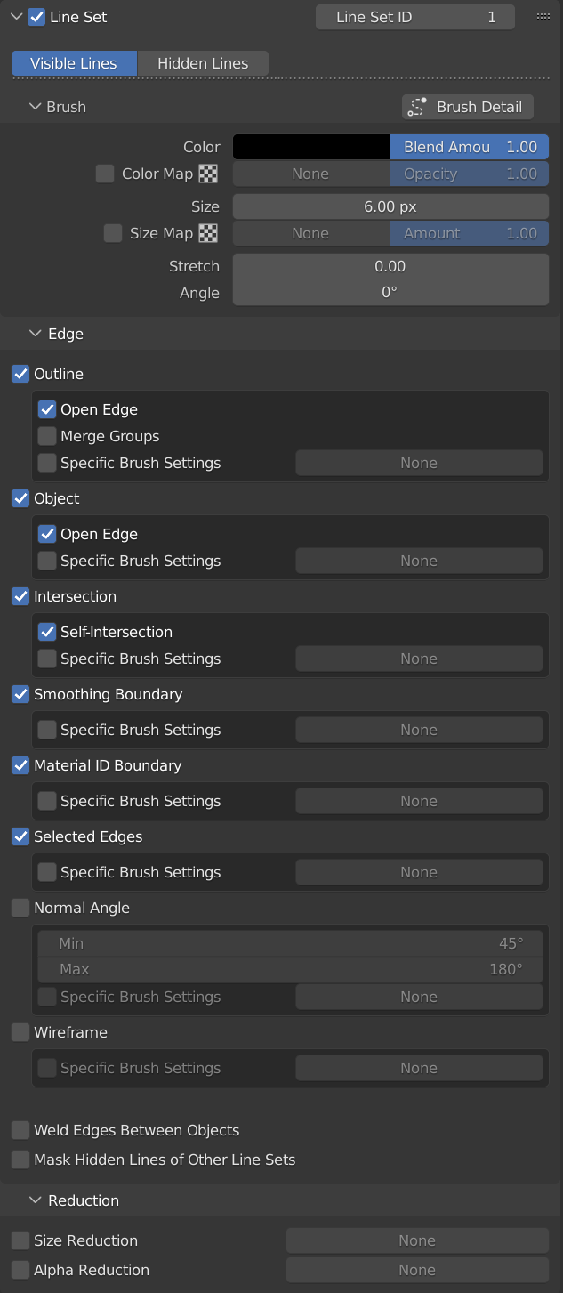Click the Brush Detail button
The image size is (563, 1293).
(x=468, y=107)
